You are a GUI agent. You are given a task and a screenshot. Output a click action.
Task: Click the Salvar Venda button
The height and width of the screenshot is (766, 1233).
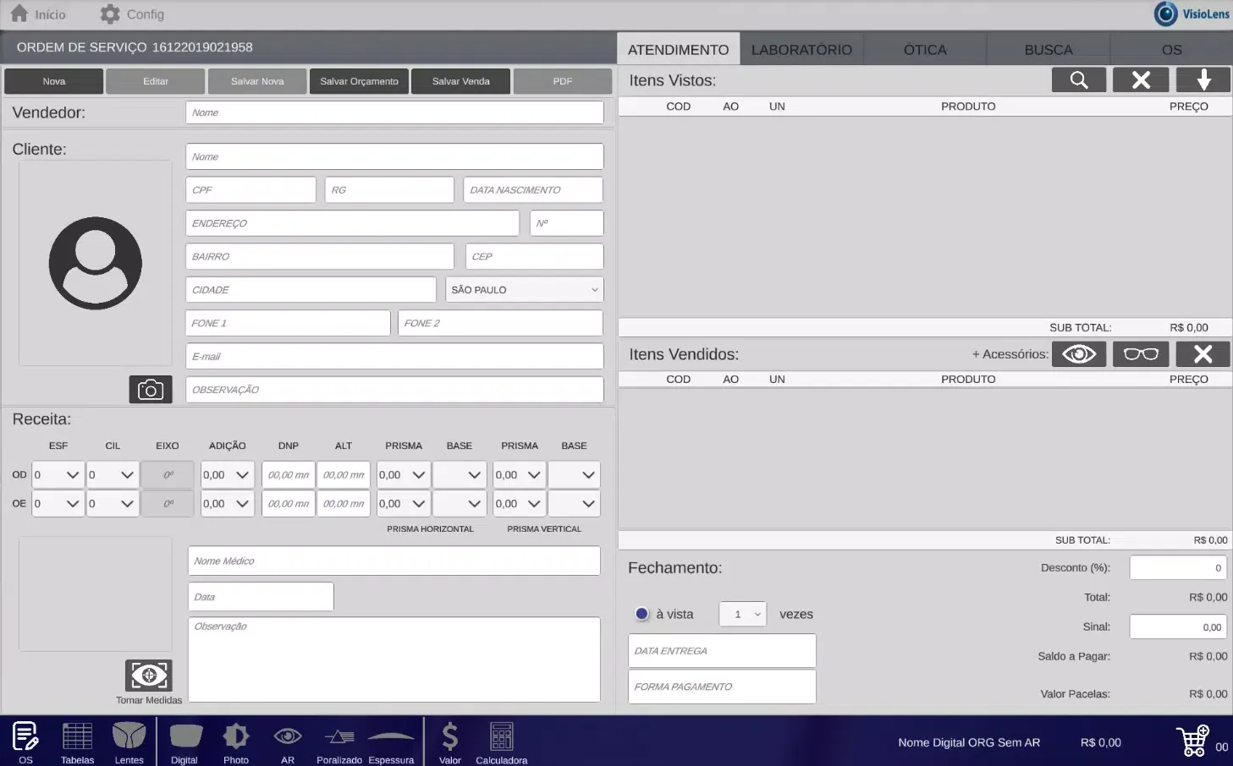(460, 81)
